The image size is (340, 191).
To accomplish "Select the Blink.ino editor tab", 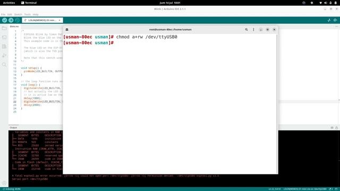I will coord(14,27).
